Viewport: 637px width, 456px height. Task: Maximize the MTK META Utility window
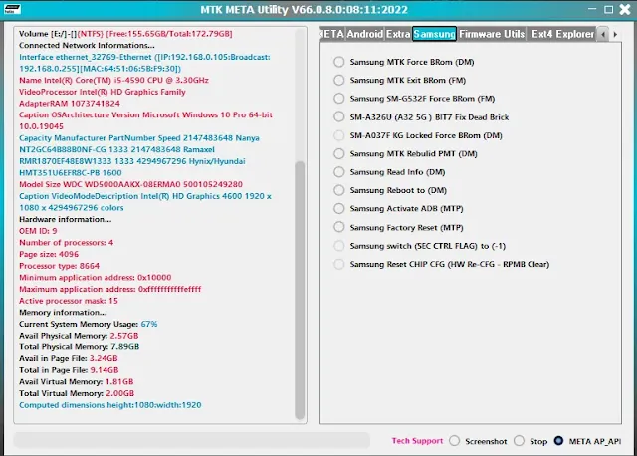[608, 9]
